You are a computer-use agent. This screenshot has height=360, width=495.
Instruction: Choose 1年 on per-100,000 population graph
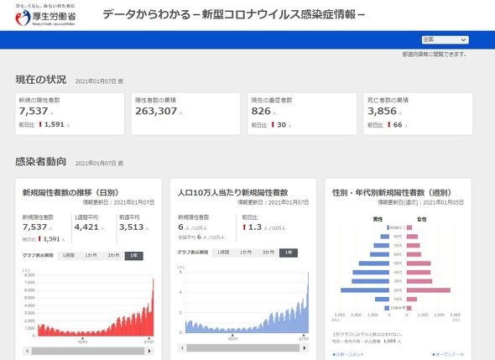click(x=289, y=253)
